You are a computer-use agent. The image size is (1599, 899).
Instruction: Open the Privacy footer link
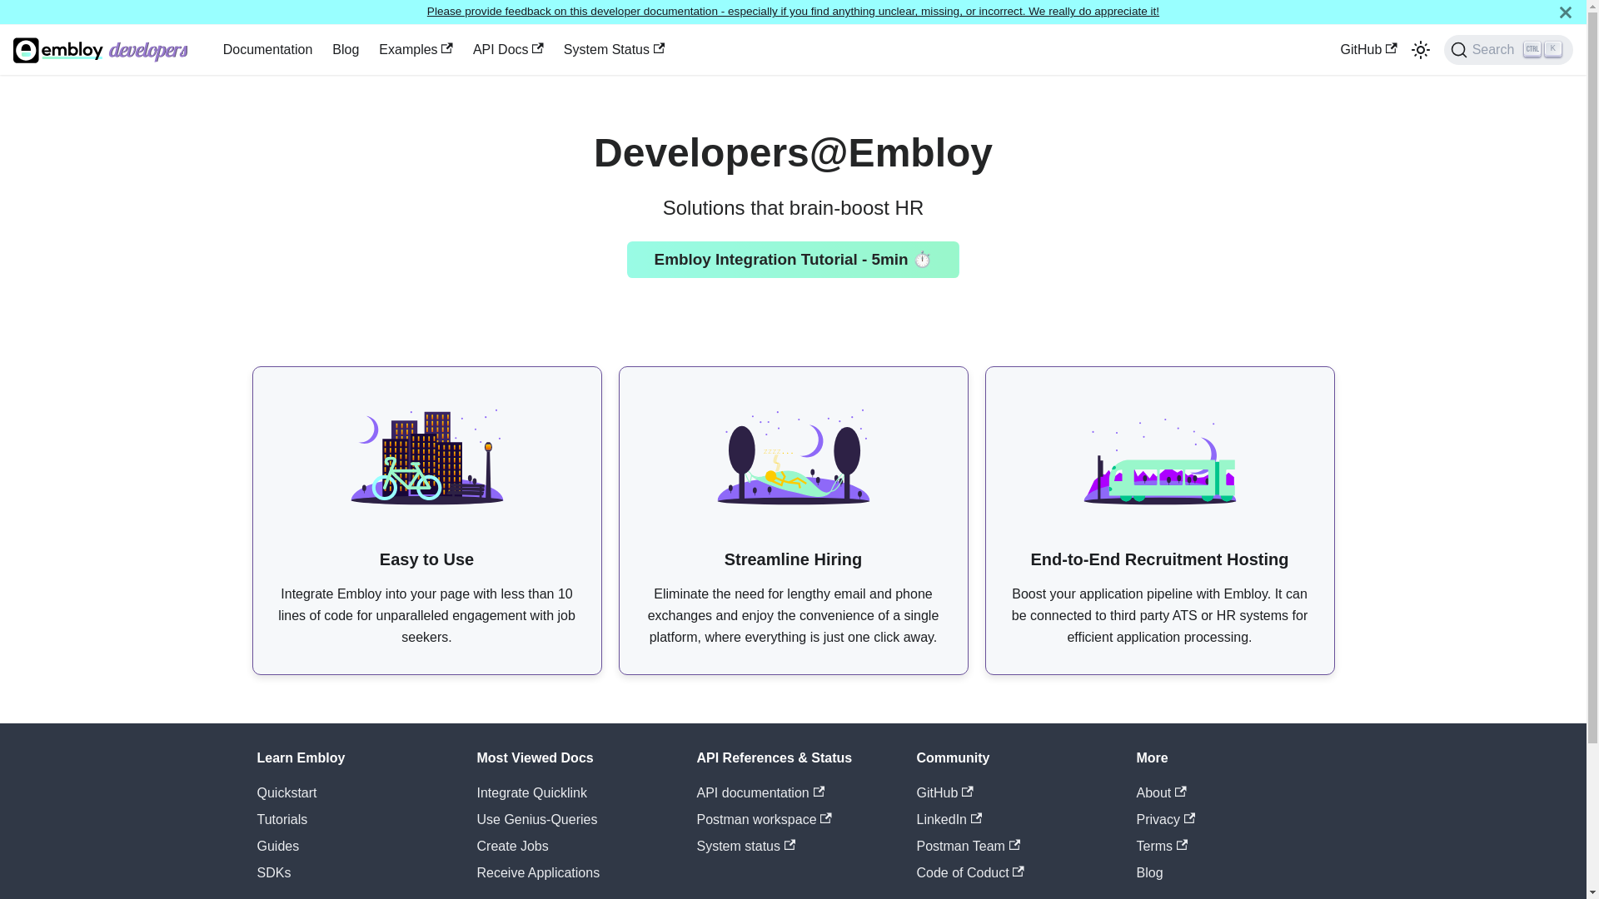click(x=1165, y=820)
